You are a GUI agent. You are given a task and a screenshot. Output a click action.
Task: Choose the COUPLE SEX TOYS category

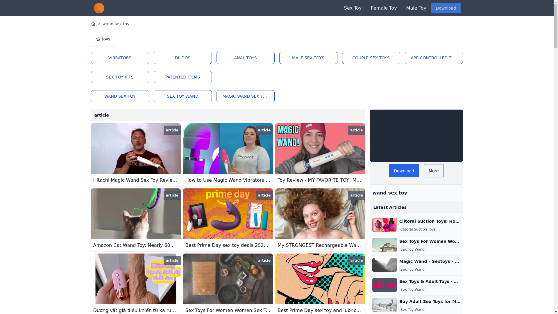coord(371,58)
